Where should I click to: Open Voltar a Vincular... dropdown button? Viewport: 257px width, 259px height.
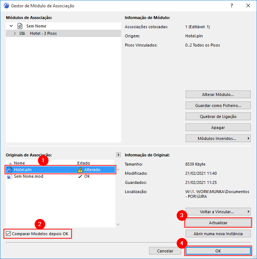[218, 212]
